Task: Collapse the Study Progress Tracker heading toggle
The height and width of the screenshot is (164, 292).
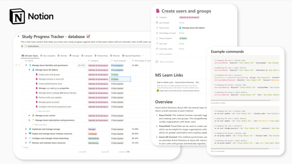Action: pos(18,37)
